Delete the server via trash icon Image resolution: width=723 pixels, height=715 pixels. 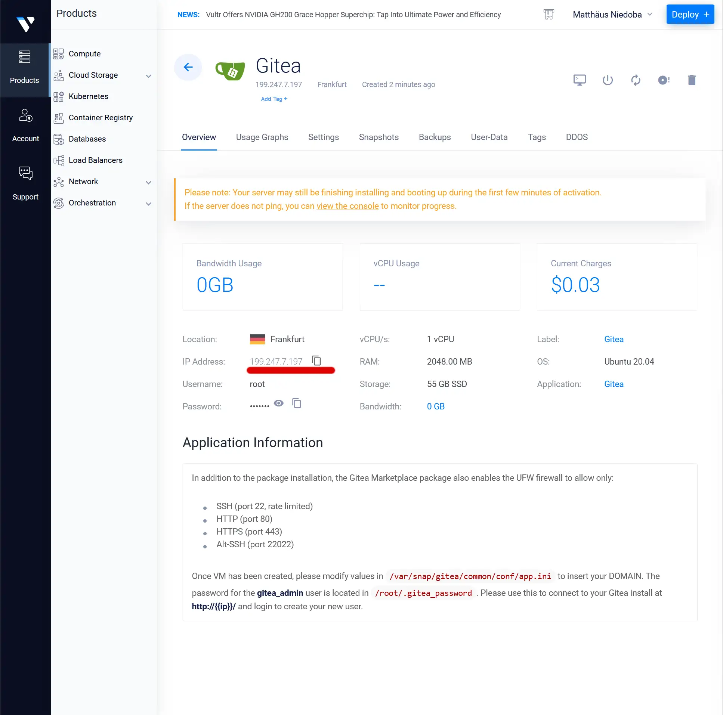pos(692,80)
